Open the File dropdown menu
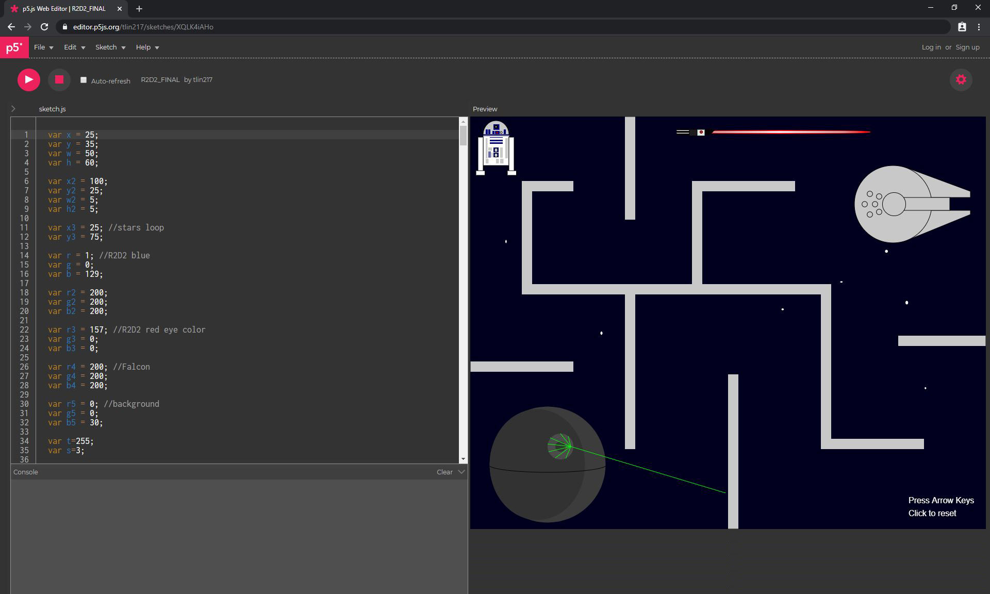This screenshot has width=990, height=594. [43, 47]
